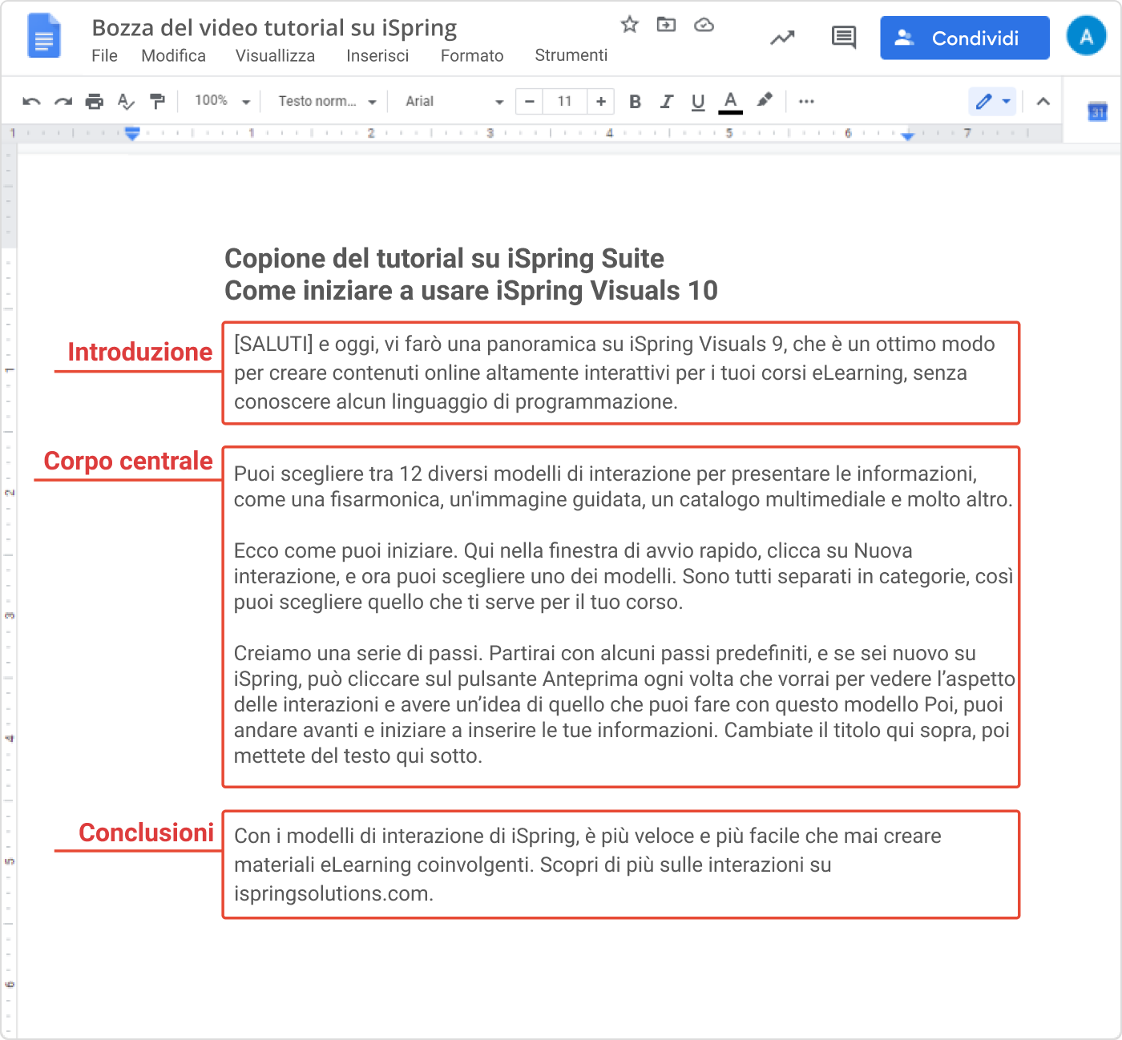Decrease font size with minus
The width and height of the screenshot is (1122, 1040).
pos(529,101)
